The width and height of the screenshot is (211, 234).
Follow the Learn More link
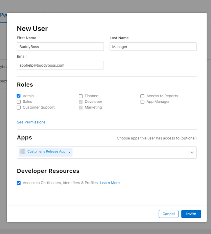(x=110, y=183)
